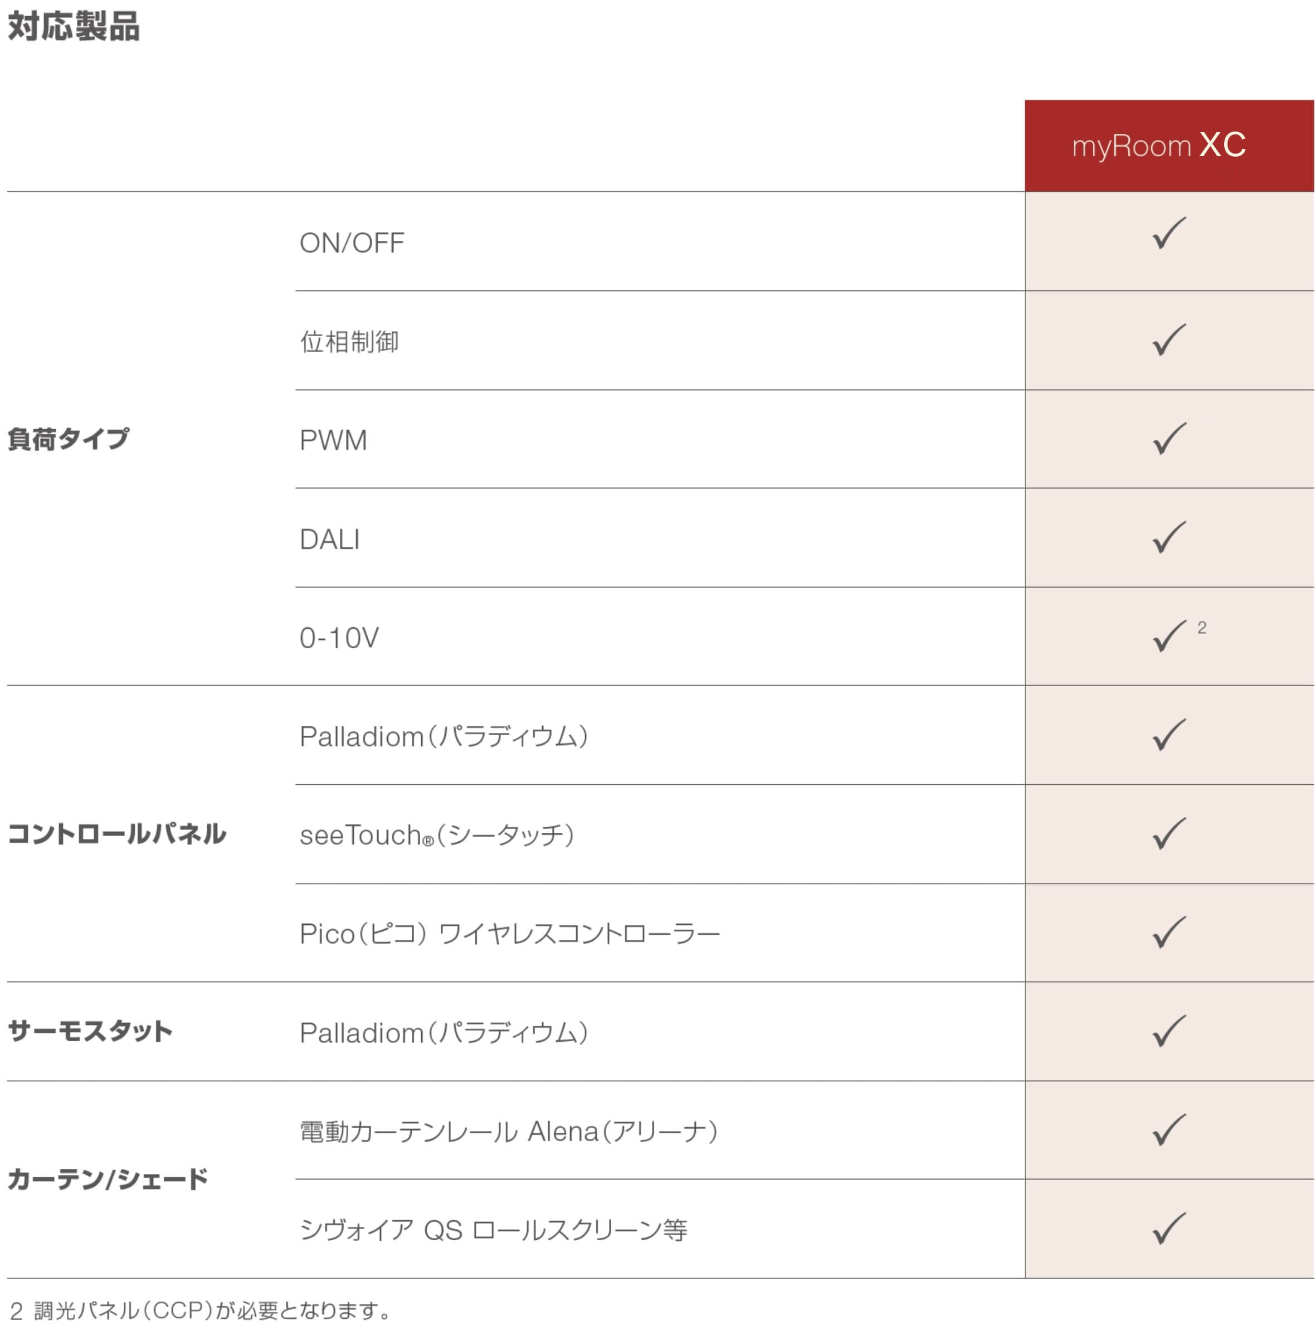Click the checkmark in the 0-10V row

click(x=1168, y=637)
